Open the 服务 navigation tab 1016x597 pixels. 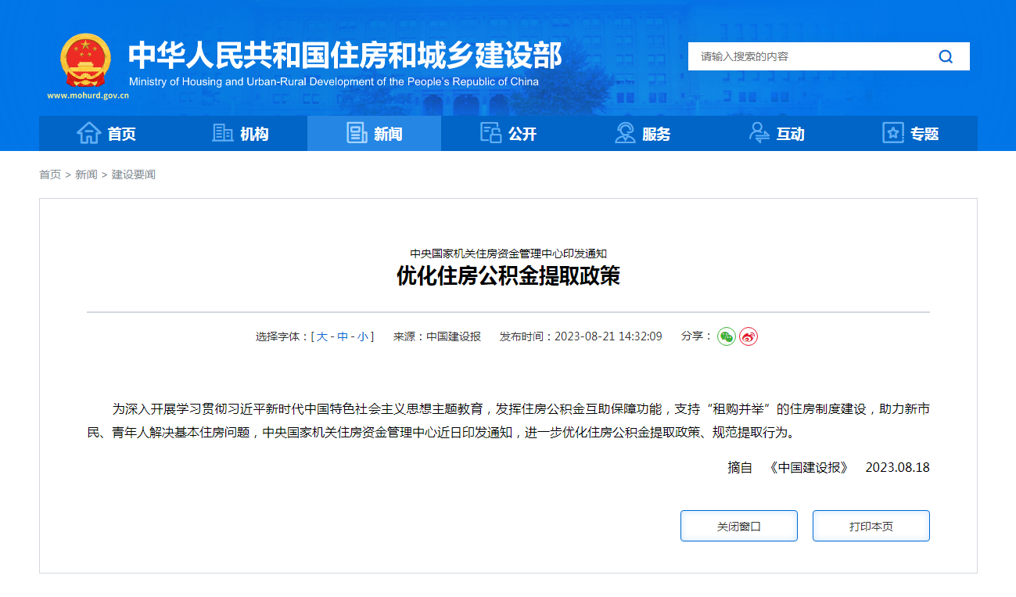click(642, 133)
